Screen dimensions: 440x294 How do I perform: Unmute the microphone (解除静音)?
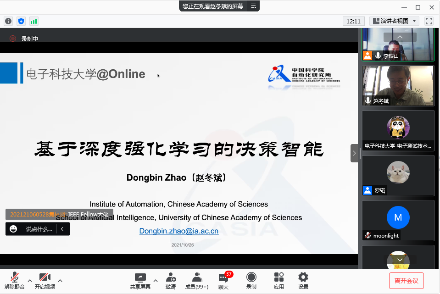(15, 280)
